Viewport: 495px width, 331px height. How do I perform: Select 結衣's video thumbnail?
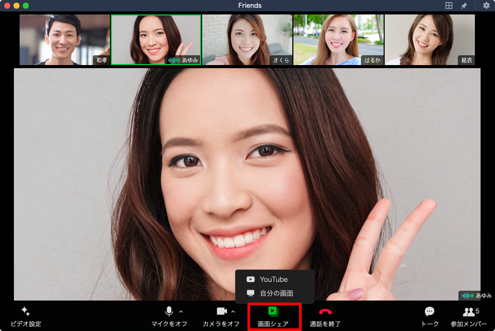coord(430,40)
